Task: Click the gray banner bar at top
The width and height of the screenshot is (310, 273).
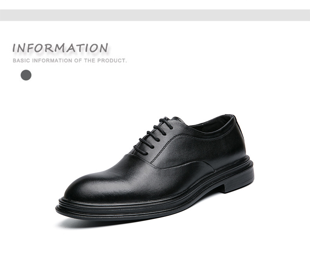Action: coord(155,15)
